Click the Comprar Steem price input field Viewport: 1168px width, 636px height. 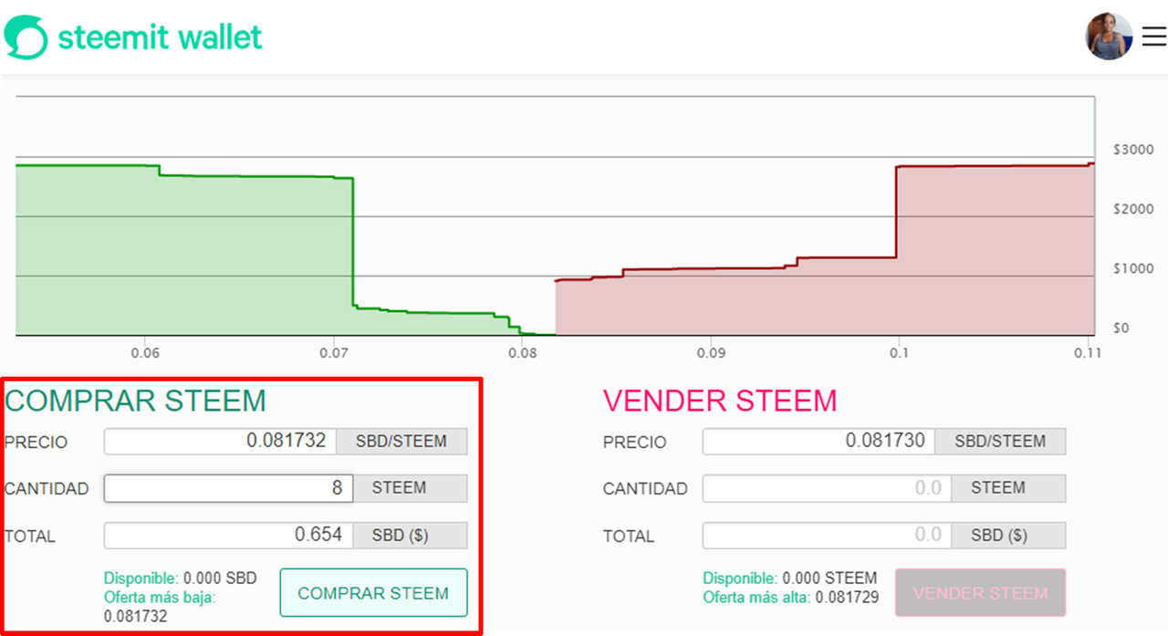point(220,441)
